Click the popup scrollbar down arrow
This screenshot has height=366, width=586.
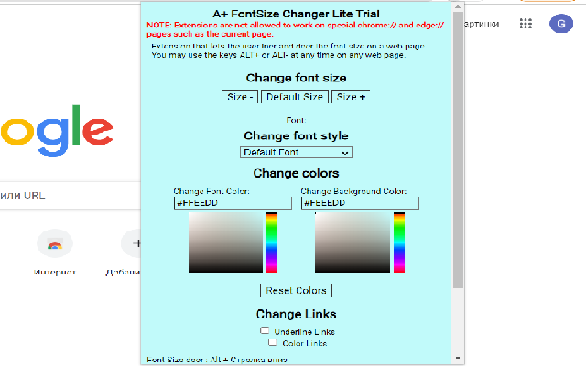(458, 358)
